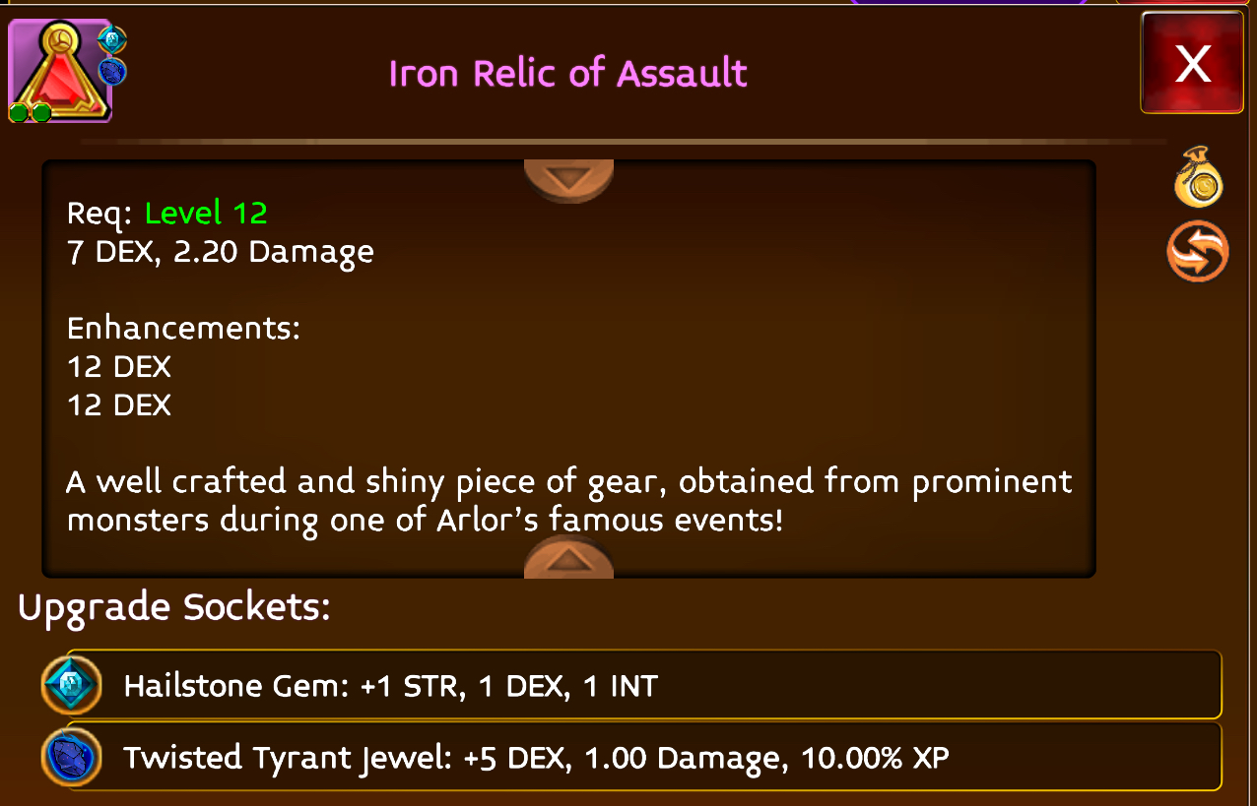Click the item flavor description text

[x=569, y=501]
